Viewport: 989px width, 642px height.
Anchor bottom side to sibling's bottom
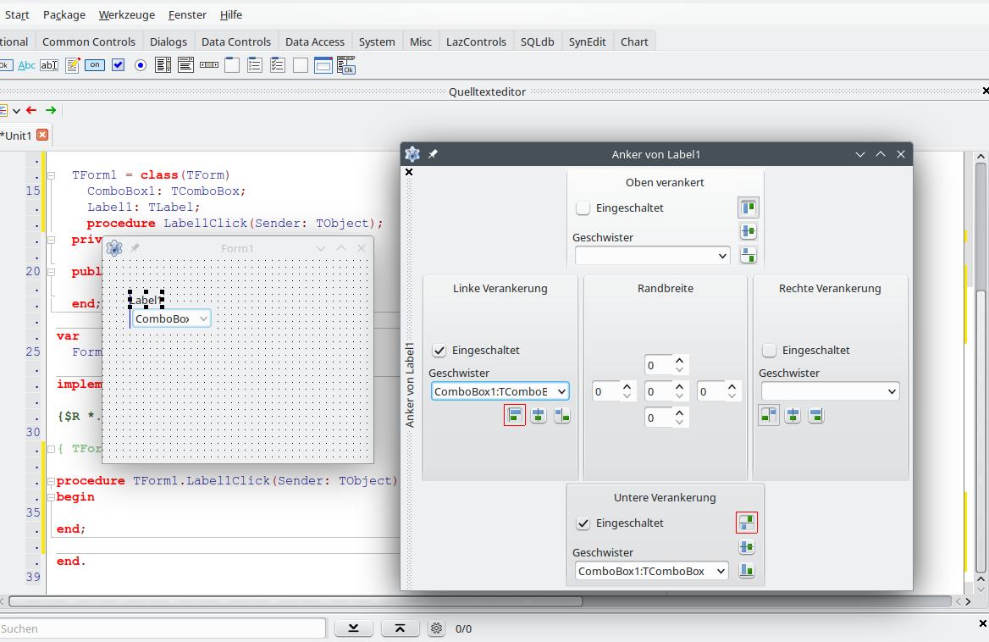[x=747, y=570]
